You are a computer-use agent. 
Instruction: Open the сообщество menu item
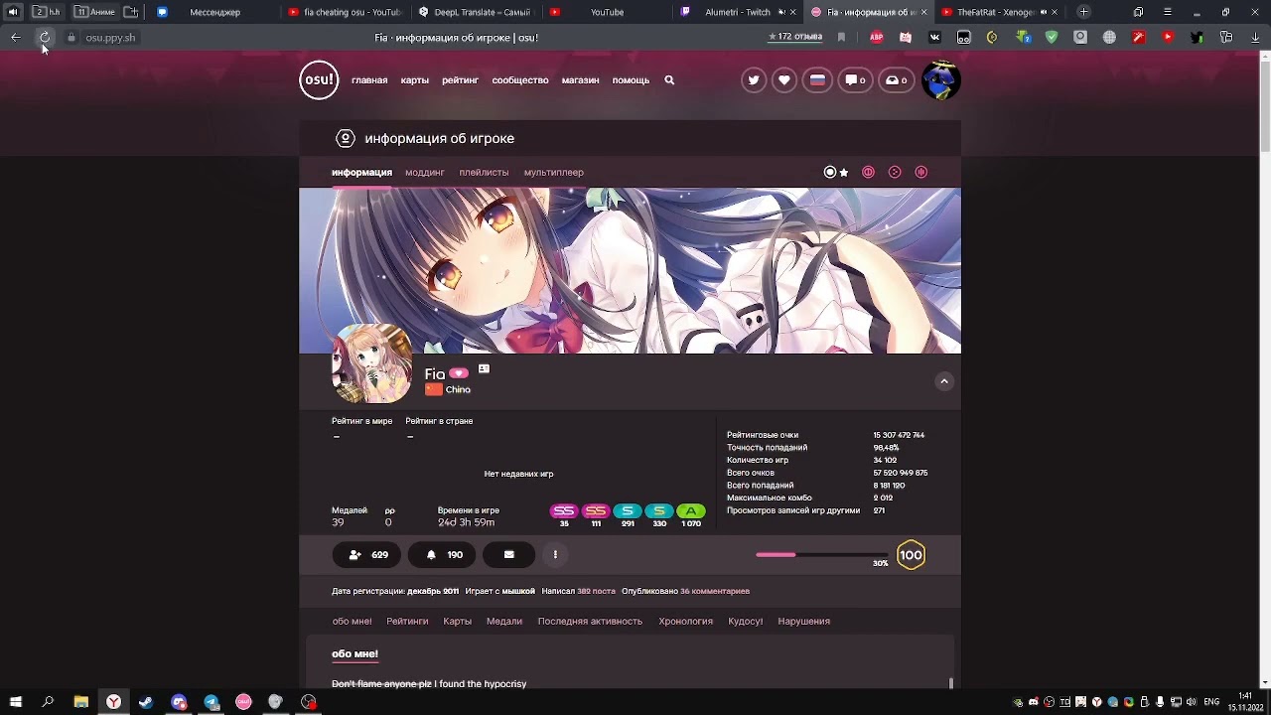pyautogui.click(x=520, y=80)
